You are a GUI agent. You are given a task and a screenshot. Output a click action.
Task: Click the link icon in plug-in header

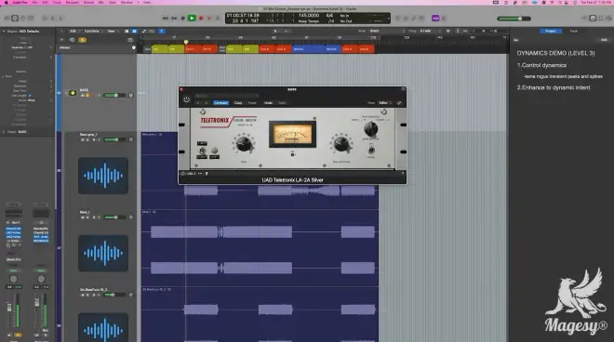click(399, 103)
